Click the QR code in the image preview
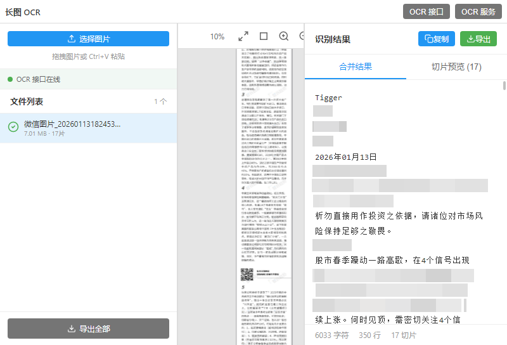 pyautogui.click(x=247, y=274)
